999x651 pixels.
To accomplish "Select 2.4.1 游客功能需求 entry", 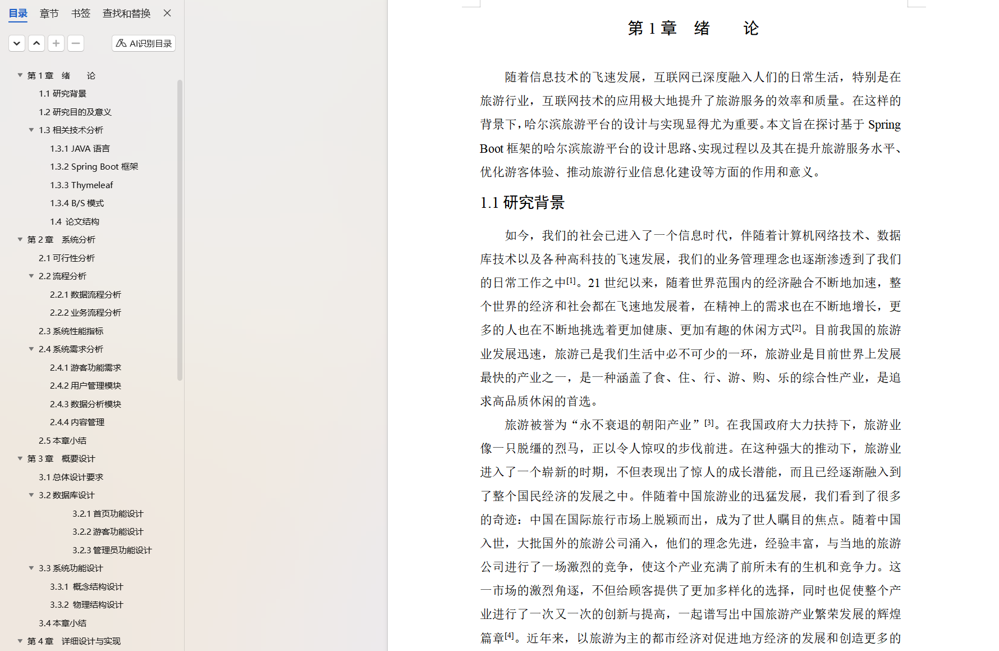I will coord(85,367).
